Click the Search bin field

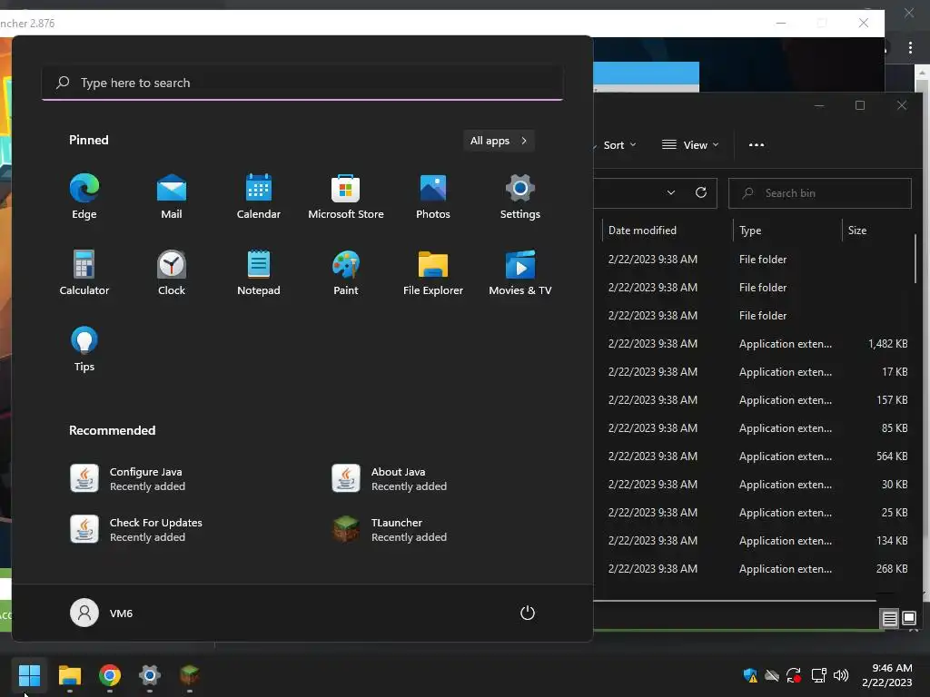click(820, 193)
